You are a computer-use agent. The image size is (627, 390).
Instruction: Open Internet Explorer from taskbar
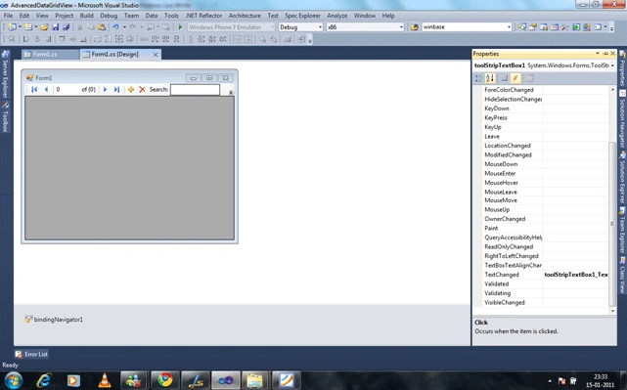(x=44, y=380)
